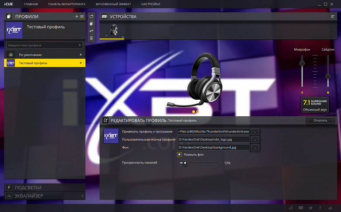
Task: Adjust the Прозрачность панелей slider
Action: pos(185,163)
